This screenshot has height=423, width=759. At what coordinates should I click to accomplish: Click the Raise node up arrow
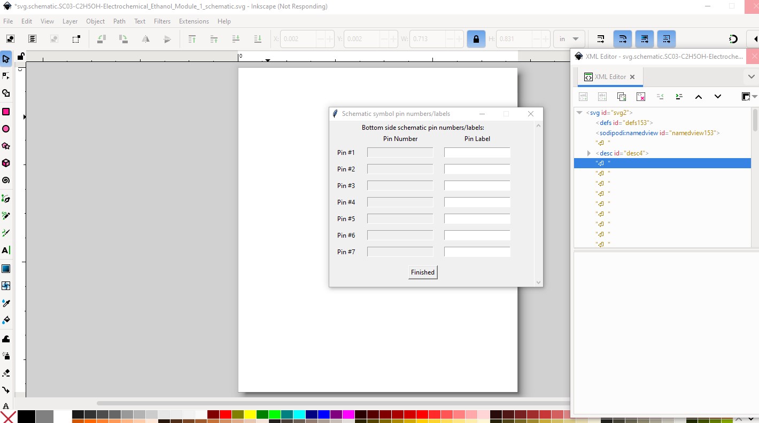click(698, 97)
